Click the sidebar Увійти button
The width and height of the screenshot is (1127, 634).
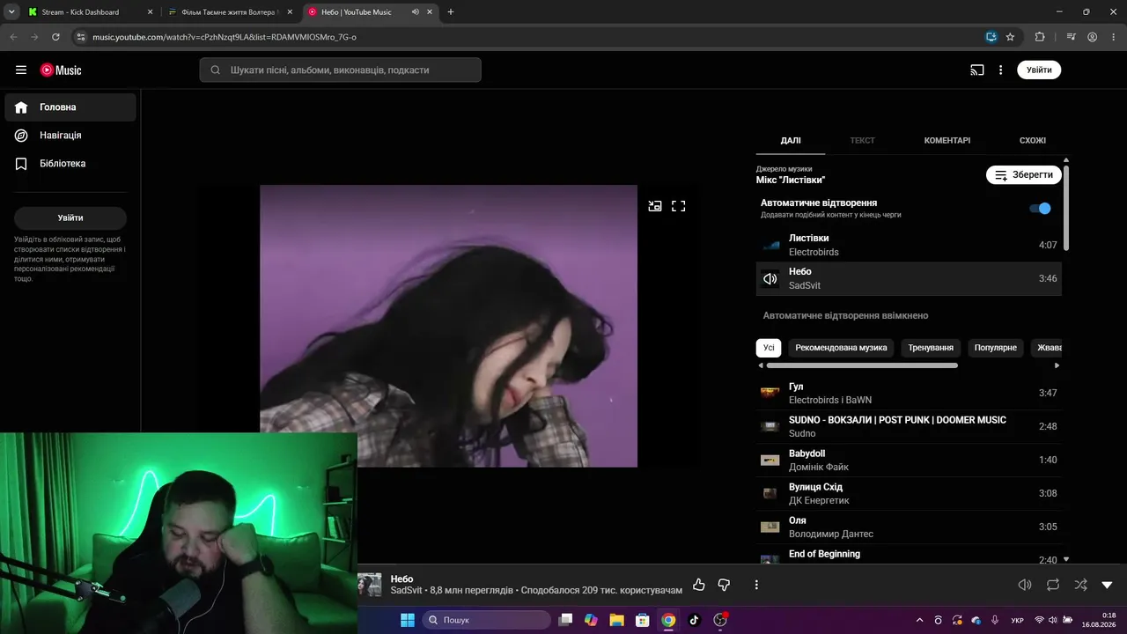click(x=70, y=218)
